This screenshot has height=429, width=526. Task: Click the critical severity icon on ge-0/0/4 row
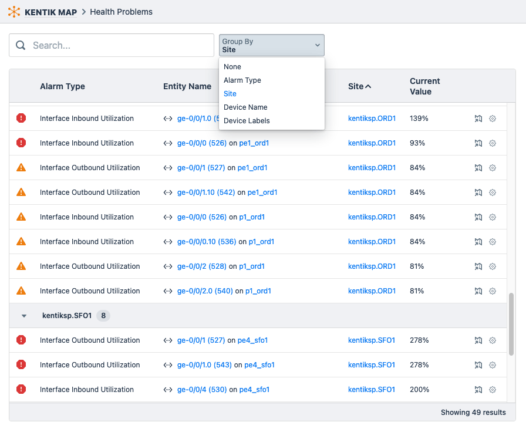(x=21, y=389)
